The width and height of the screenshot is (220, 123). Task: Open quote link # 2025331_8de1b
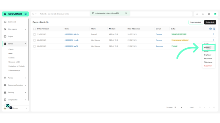click(72, 34)
